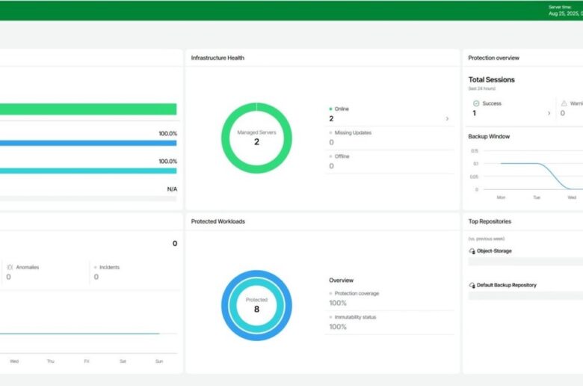583x386 pixels.
Task: Click the Offline status dot
Action: pyautogui.click(x=331, y=156)
